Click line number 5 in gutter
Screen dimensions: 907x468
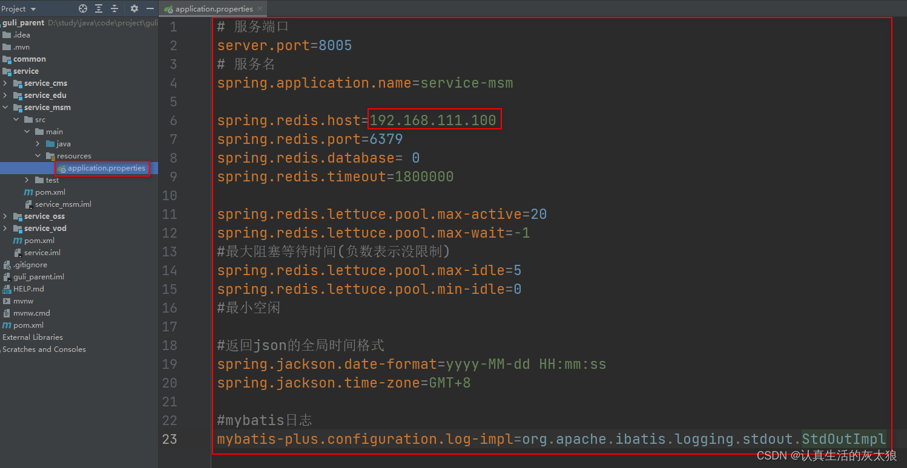point(173,102)
